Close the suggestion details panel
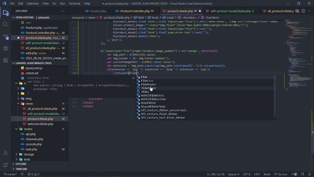Image resolution: width=314 pixels, height=177 pixels. point(133,78)
